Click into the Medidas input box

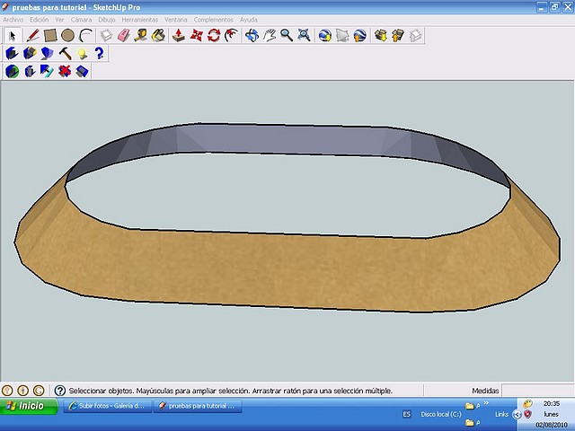point(537,391)
